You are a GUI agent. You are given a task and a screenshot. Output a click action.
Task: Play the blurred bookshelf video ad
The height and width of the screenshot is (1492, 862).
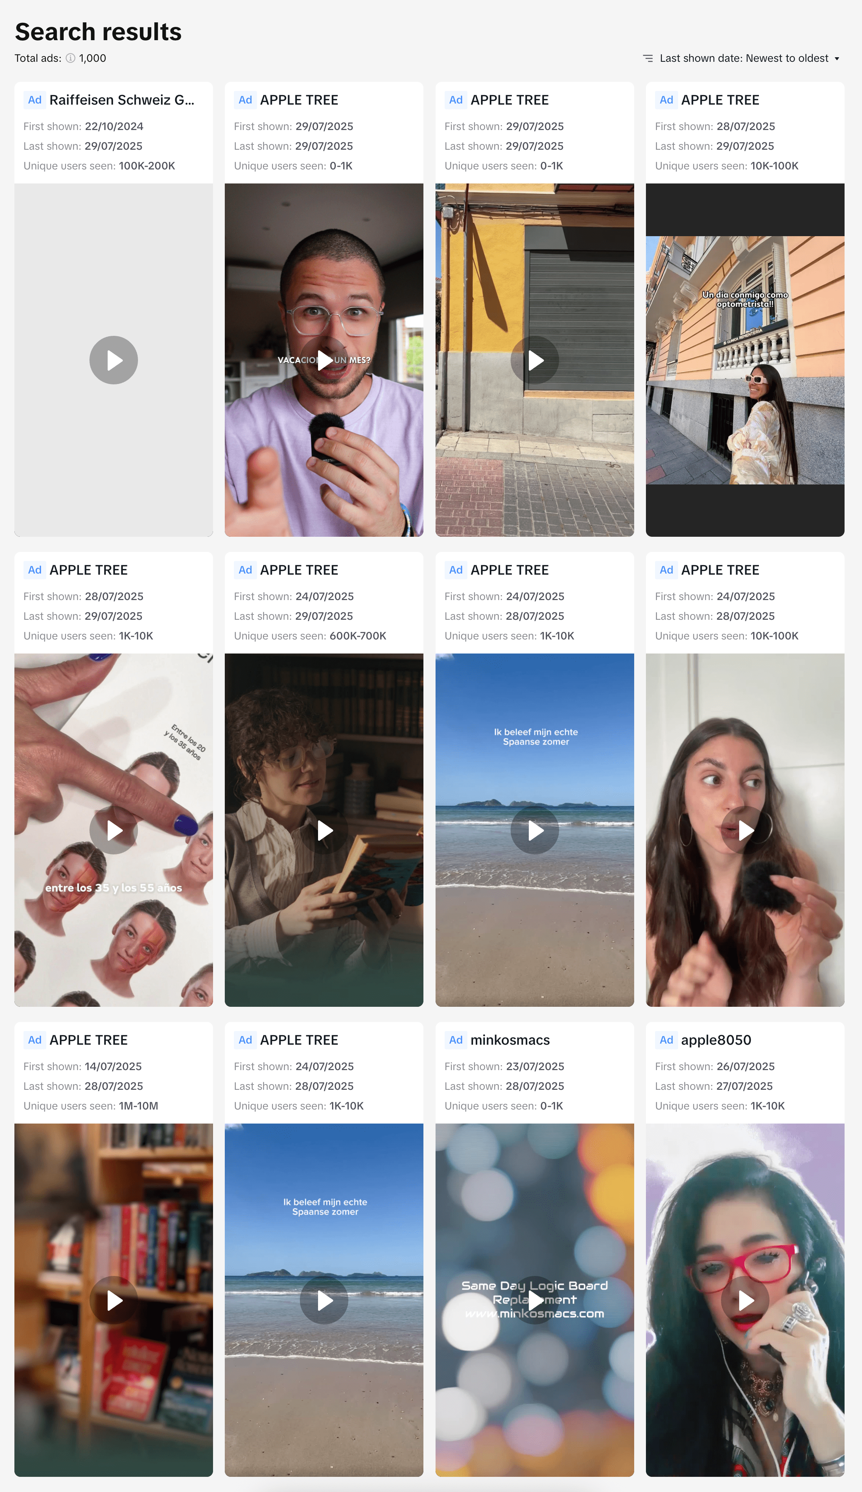[x=114, y=1300]
